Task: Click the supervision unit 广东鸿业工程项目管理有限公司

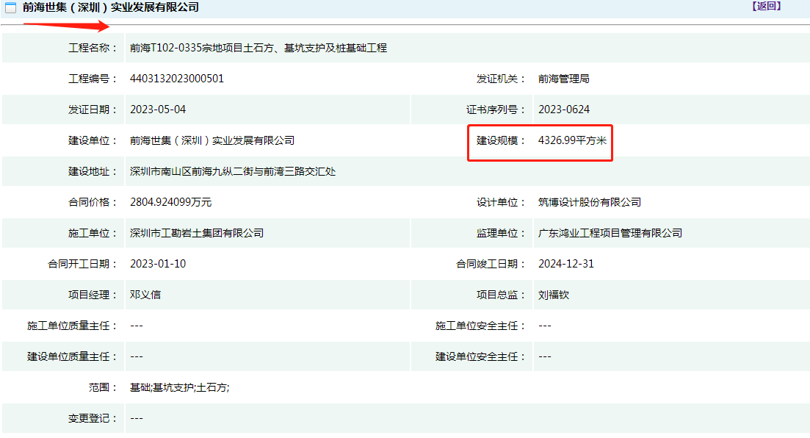Action: click(x=610, y=233)
